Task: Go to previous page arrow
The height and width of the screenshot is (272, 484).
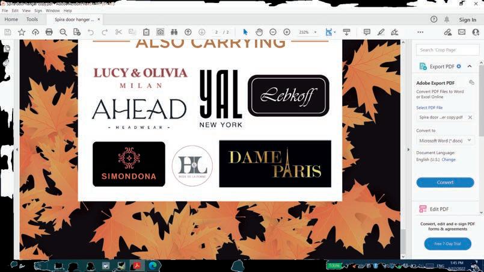Action: point(188,32)
